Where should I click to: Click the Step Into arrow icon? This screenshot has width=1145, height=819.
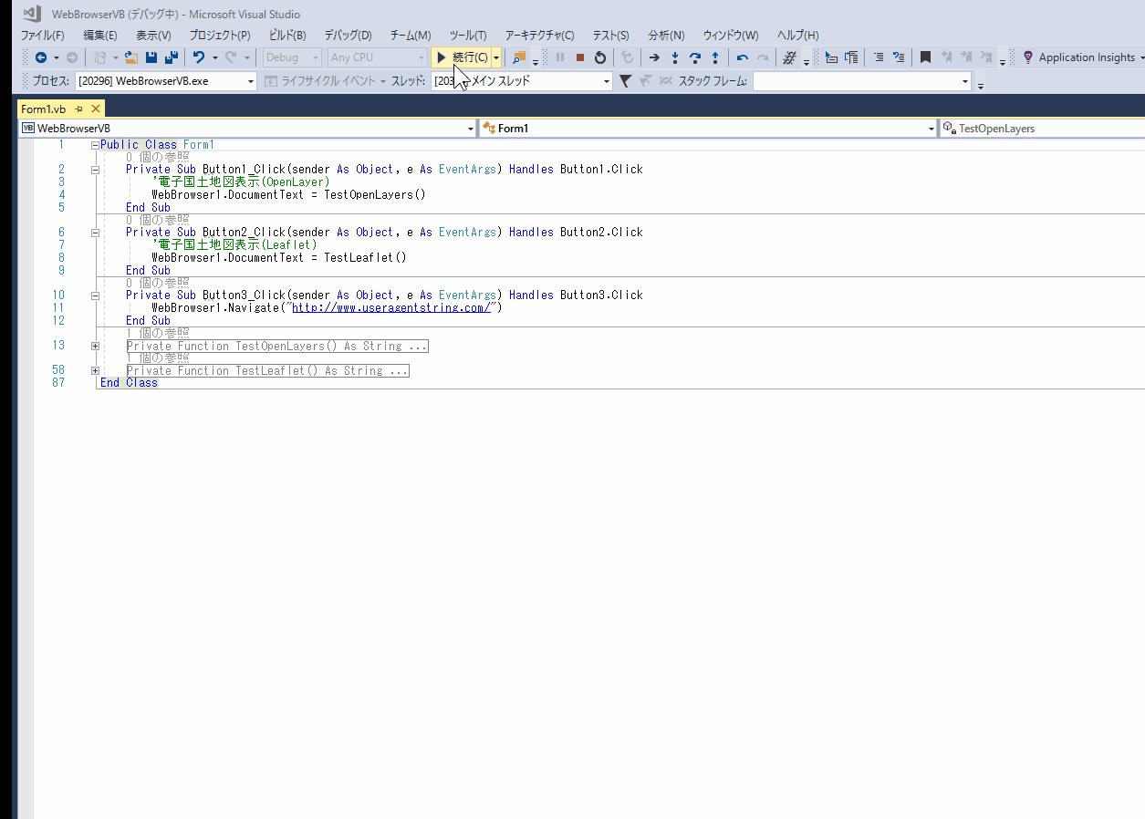674,57
